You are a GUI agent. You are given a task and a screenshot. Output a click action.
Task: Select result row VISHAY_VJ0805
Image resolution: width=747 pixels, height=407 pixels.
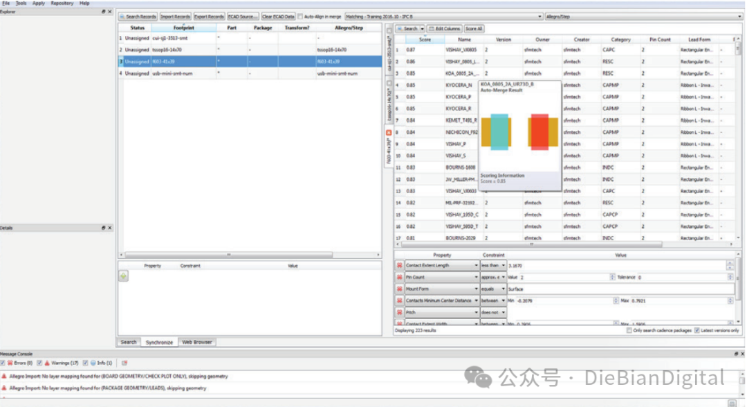564,50
